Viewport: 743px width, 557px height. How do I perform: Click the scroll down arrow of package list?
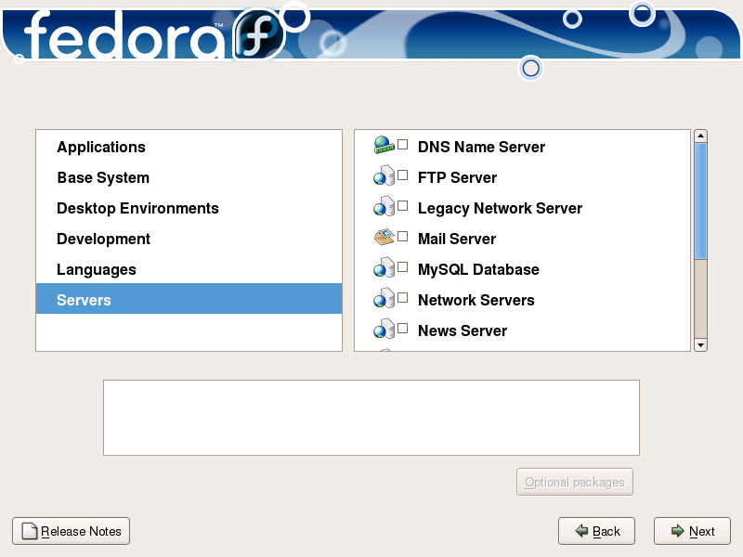point(700,344)
